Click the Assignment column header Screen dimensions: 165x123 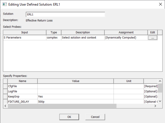tap(126, 32)
